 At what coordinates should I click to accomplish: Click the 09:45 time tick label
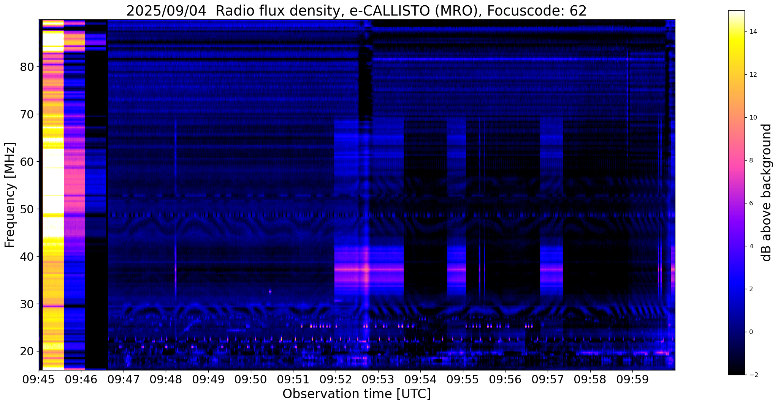click(x=38, y=379)
